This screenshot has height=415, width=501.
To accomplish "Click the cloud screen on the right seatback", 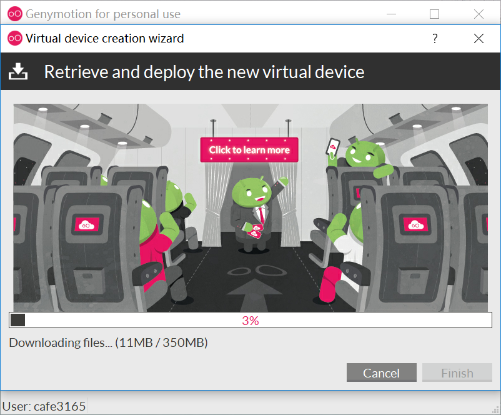I will point(415,224).
